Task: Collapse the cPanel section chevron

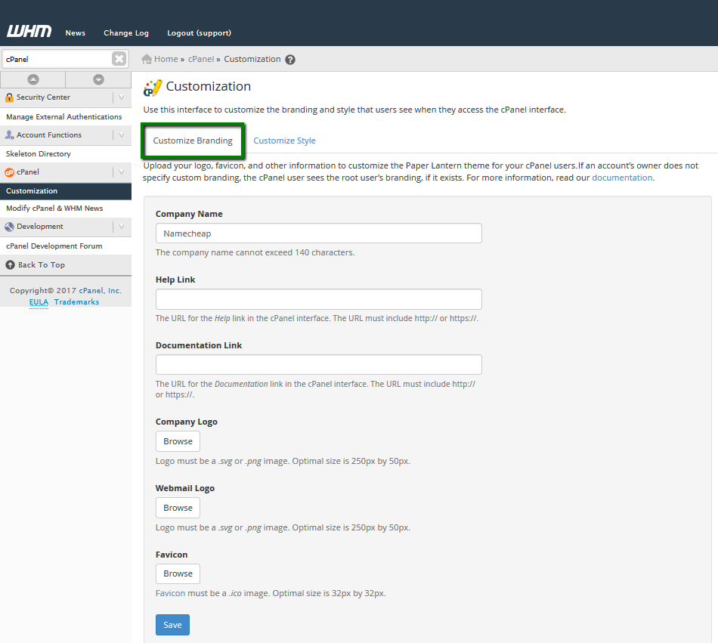Action: pyautogui.click(x=122, y=172)
